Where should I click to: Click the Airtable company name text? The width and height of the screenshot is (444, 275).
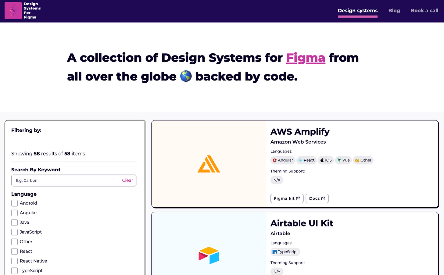tap(280, 234)
